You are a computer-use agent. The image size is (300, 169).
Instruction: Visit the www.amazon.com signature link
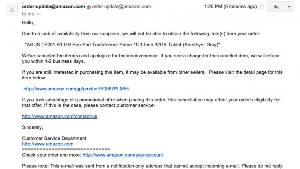(47, 144)
